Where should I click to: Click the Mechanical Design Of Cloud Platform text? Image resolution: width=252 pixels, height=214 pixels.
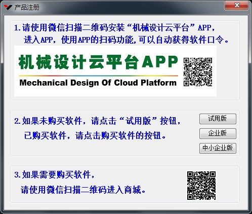click(x=98, y=83)
